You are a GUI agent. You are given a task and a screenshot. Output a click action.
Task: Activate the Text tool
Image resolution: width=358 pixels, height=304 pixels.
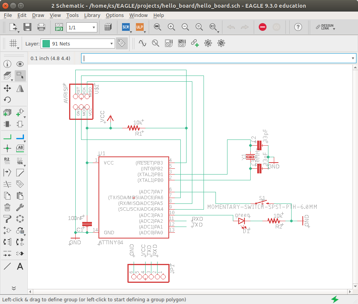coord(20,266)
